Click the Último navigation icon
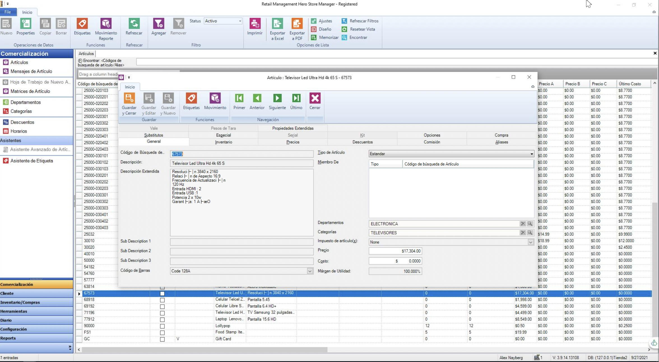The image size is (659, 362). [296, 98]
